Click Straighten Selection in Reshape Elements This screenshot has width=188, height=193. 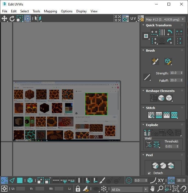[153, 98]
